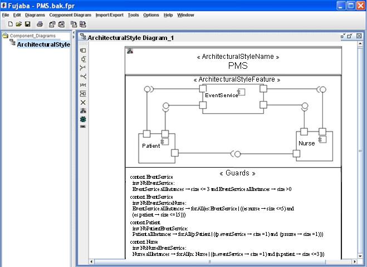Click the Print toolbar icon
This screenshot has width=367, height=267.
[x=40, y=24]
